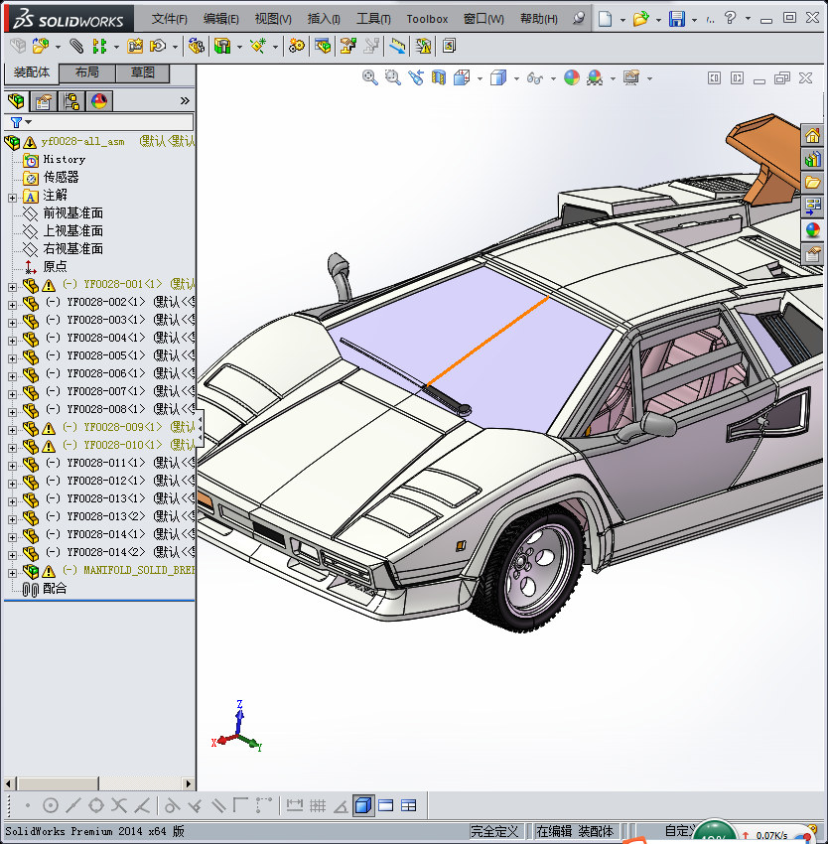The height and width of the screenshot is (844, 828).
Task: Switch to the 布局 tab
Action: coord(86,73)
